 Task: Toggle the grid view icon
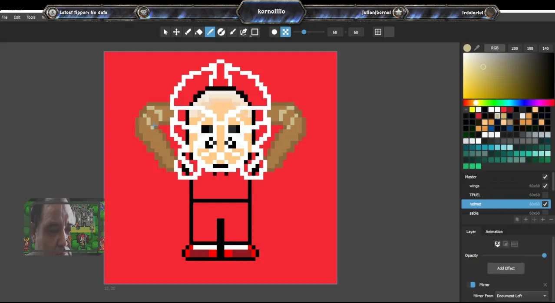(x=378, y=32)
